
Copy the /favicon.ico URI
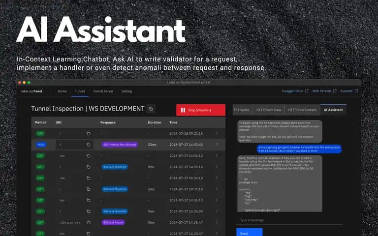coord(89,222)
